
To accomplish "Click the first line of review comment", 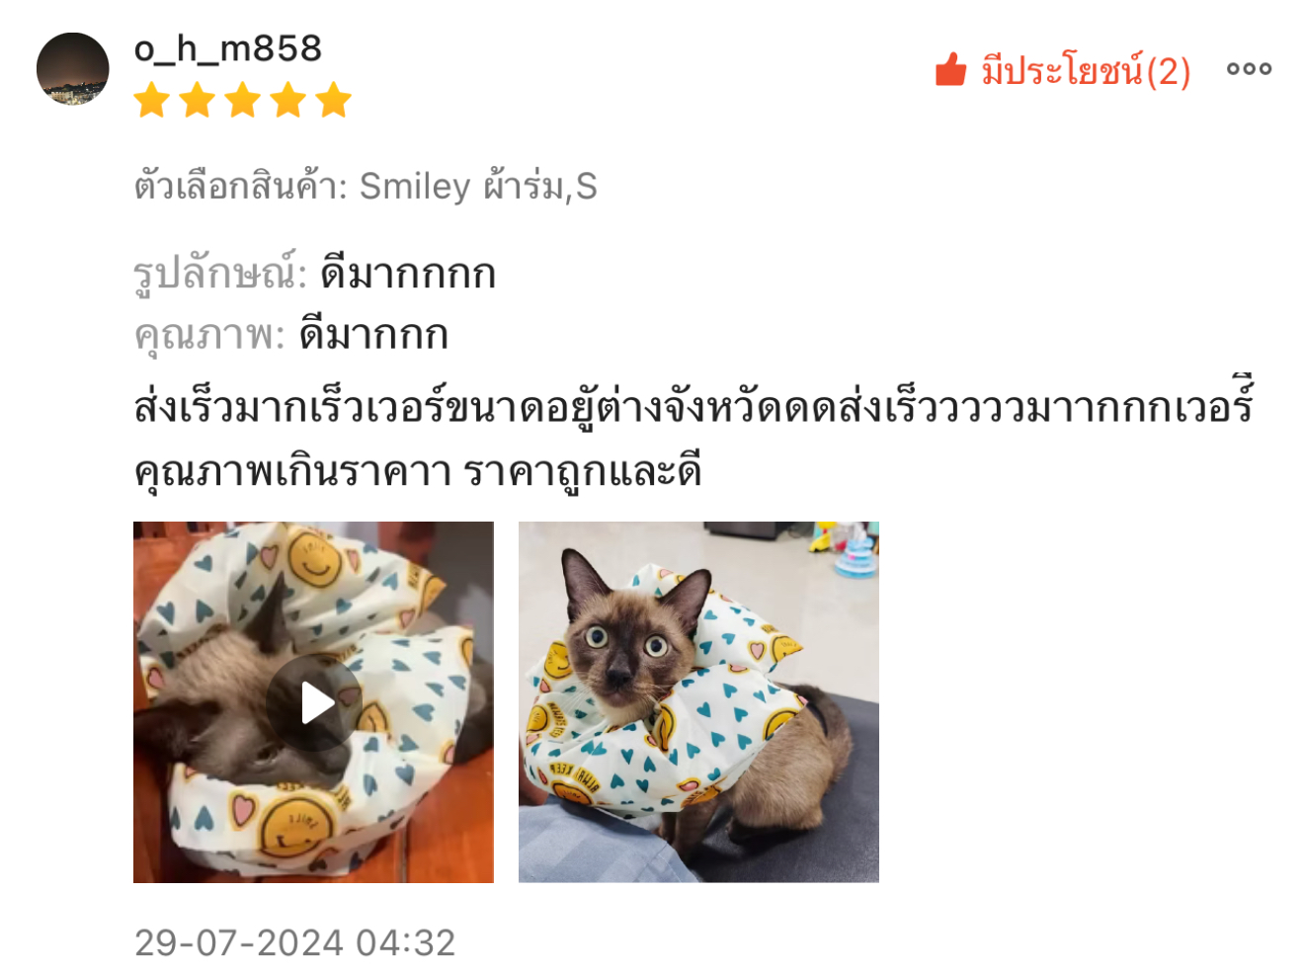I will click(x=693, y=405).
